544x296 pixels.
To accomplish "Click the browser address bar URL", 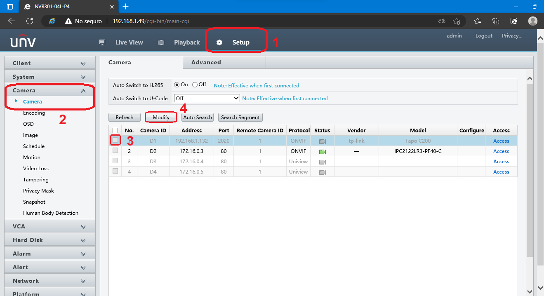I will (151, 21).
